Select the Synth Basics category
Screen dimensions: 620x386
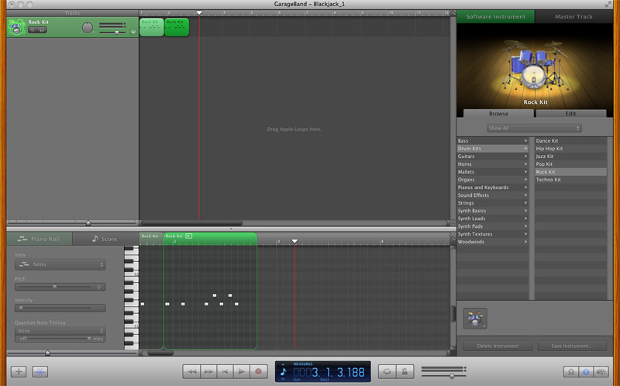(492, 211)
